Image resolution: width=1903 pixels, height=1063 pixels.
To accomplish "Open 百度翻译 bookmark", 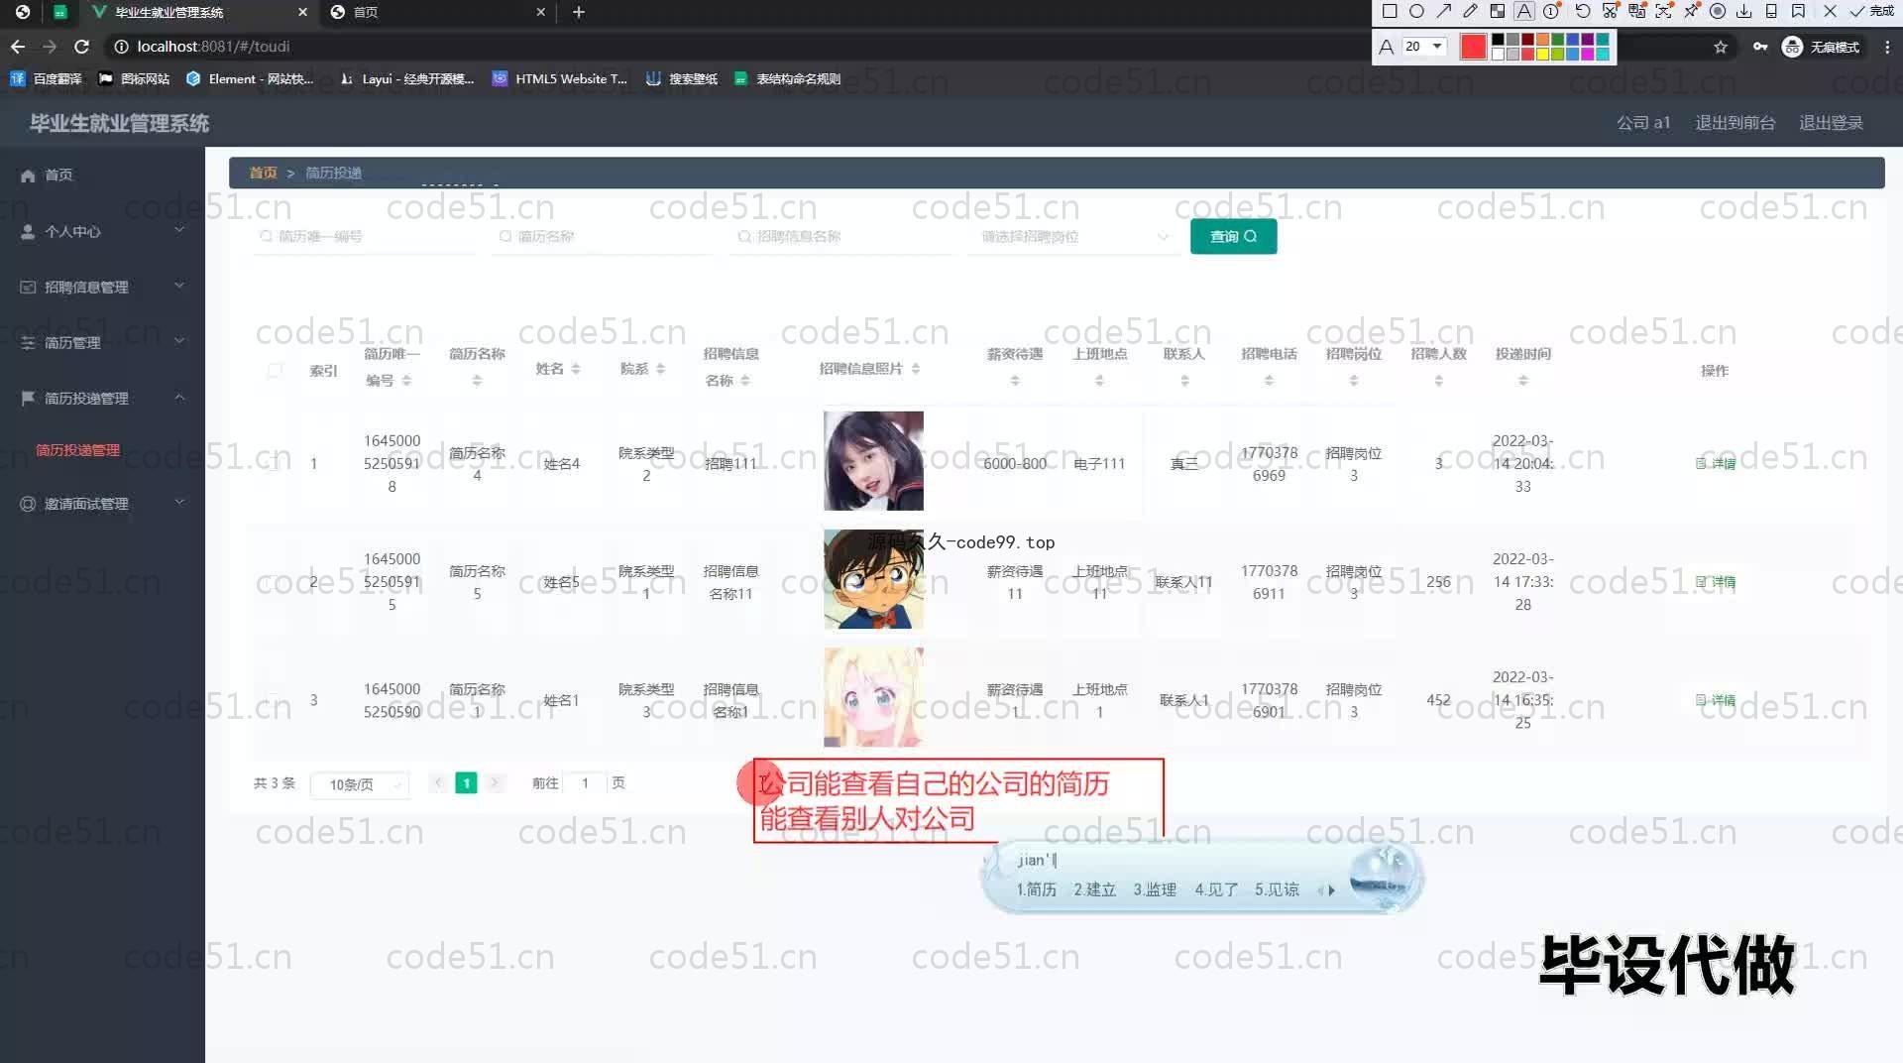I will click(47, 79).
